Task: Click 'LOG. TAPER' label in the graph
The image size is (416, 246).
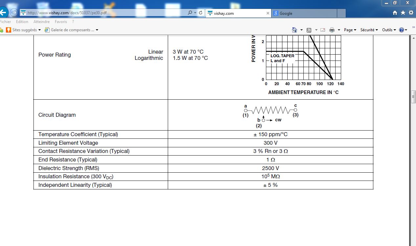Action: 282,56
